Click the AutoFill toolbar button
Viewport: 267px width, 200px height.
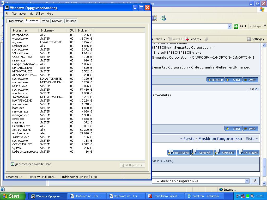(x=175, y=39)
